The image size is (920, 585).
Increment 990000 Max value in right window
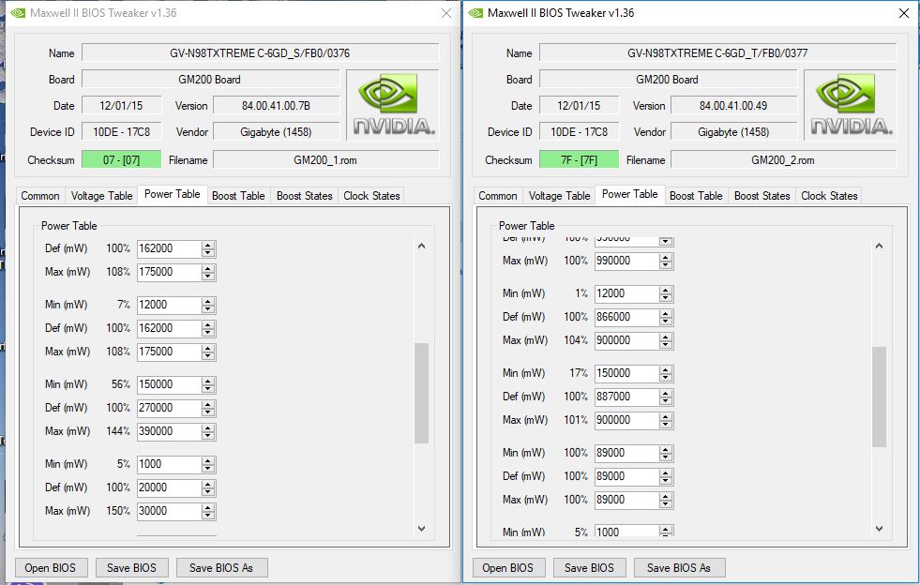pos(666,257)
